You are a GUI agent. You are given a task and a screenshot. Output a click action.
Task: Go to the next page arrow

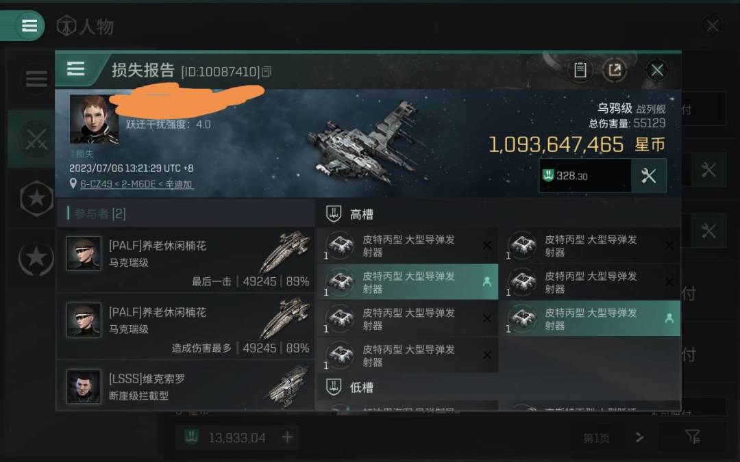click(639, 437)
